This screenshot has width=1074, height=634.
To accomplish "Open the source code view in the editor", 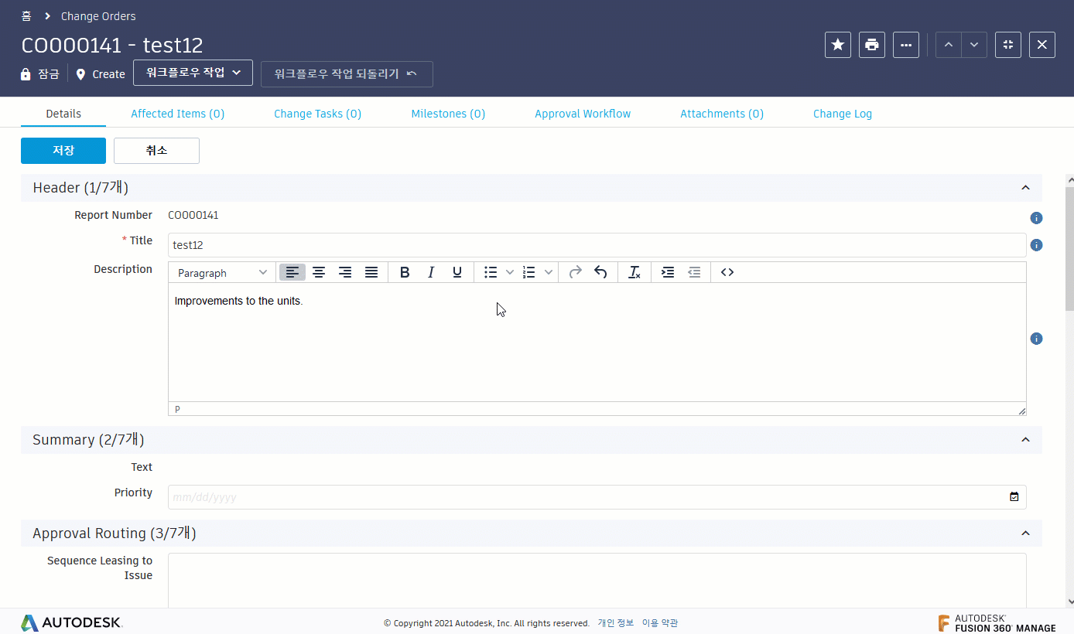I will 727,271.
